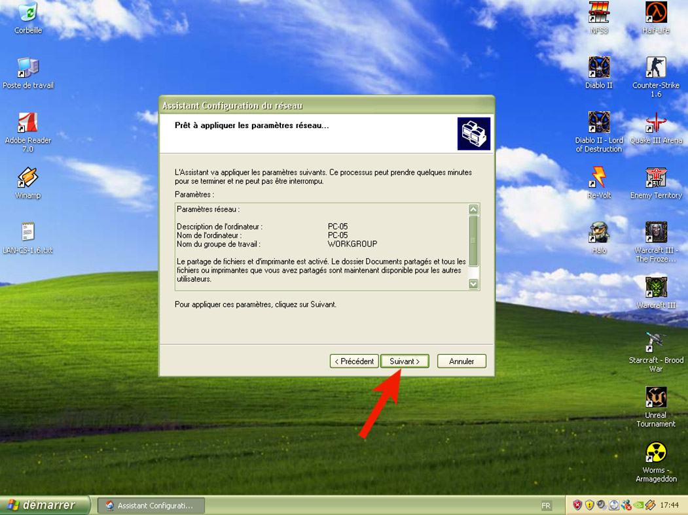
Task: Select the Assistant Configuration taskbar item
Action: [x=151, y=506]
